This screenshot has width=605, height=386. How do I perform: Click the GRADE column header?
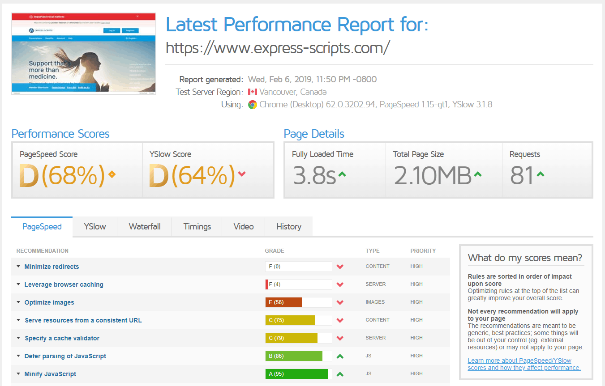tap(275, 251)
